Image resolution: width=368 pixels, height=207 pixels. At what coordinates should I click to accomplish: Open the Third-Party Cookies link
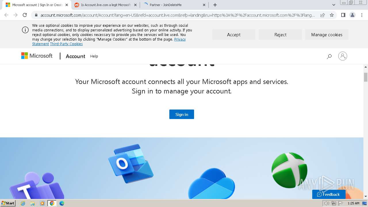pos(66,44)
